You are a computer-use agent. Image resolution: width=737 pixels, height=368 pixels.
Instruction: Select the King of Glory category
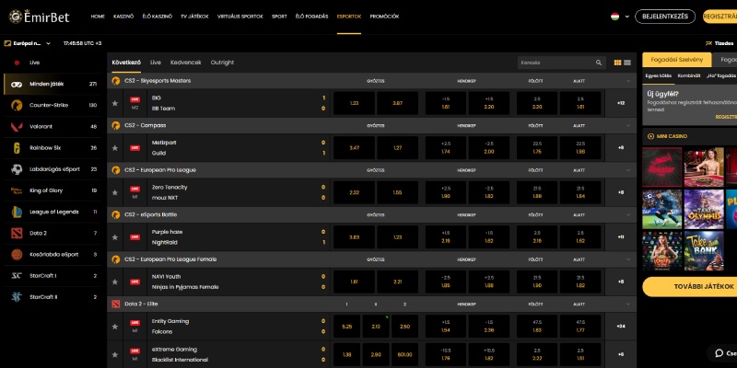tap(53, 190)
